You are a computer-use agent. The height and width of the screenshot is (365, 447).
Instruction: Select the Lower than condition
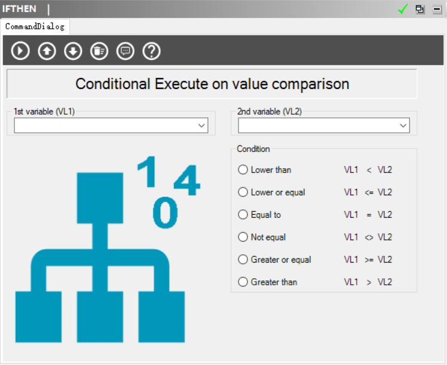point(243,170)
